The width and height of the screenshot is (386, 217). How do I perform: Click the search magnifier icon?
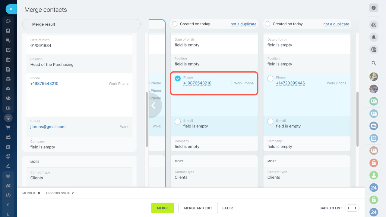pos(374,63)
